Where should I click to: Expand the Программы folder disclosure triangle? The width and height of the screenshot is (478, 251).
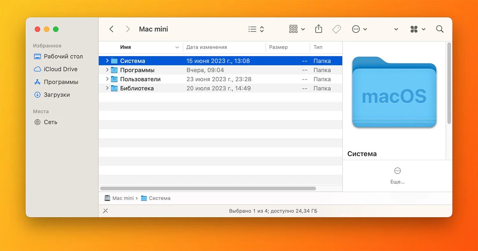click(107, 70)
